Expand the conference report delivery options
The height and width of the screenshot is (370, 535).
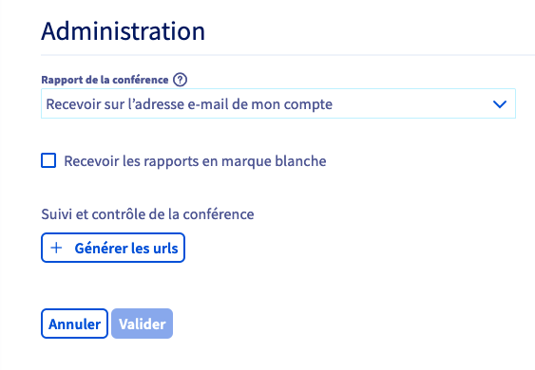pyautogui.click(x=278, y=103)
